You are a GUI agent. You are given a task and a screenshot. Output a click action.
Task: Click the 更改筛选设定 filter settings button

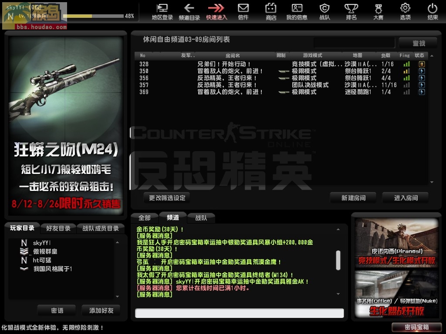(x=167, y=198)
